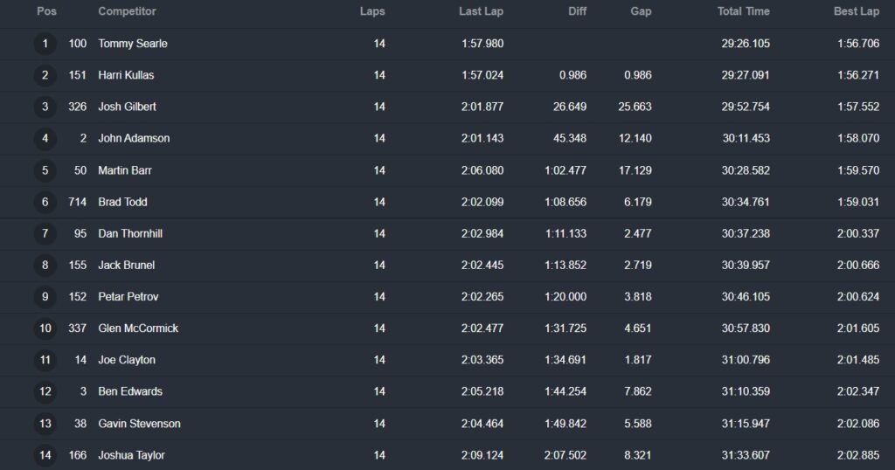The height and width of the screenshot is (470, 895).
Task: Sort by Competitor column header
Action: pos(127,11)
